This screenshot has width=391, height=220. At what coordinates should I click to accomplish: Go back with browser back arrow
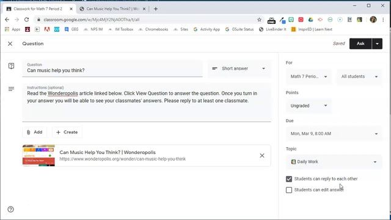click(x=7, y=20)
